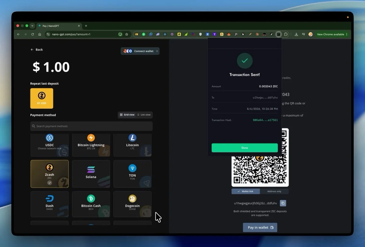Select the Zcash payment card

tap(50, 174)
